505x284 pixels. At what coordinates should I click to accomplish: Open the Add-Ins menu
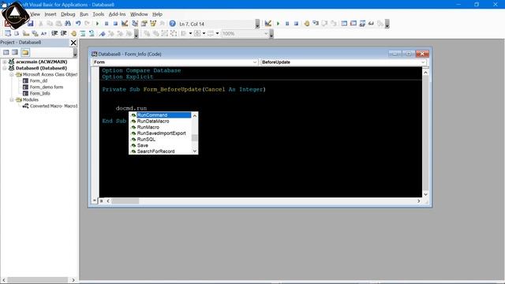(117, 14)
